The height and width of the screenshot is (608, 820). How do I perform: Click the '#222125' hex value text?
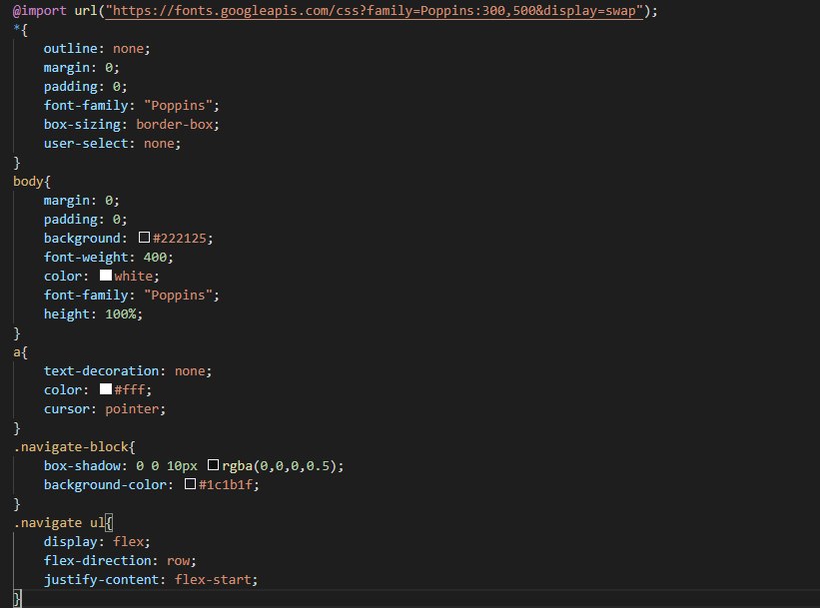coord(180,238)
